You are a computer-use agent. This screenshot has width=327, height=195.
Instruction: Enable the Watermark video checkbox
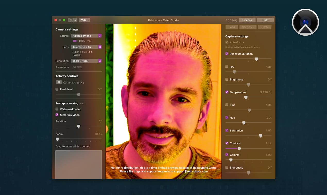tap(57, 109)
